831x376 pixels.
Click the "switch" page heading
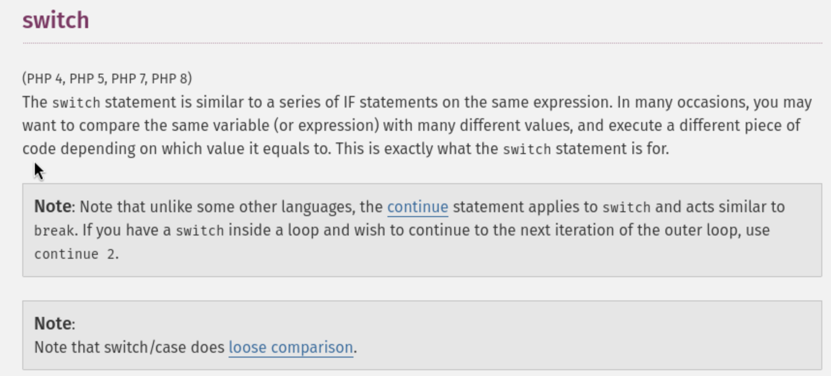point(56,20)
